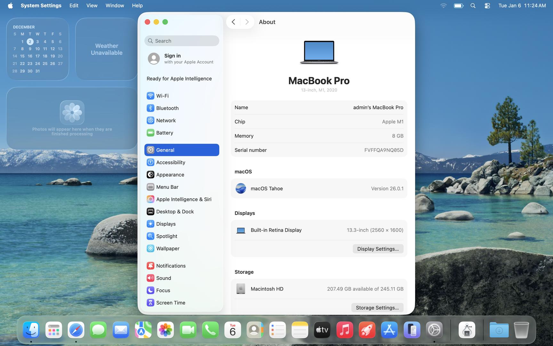Viewport: 553px width, 346px height.
Task: Select Wallpaper in the sidebar
Action: coord(167,249)
